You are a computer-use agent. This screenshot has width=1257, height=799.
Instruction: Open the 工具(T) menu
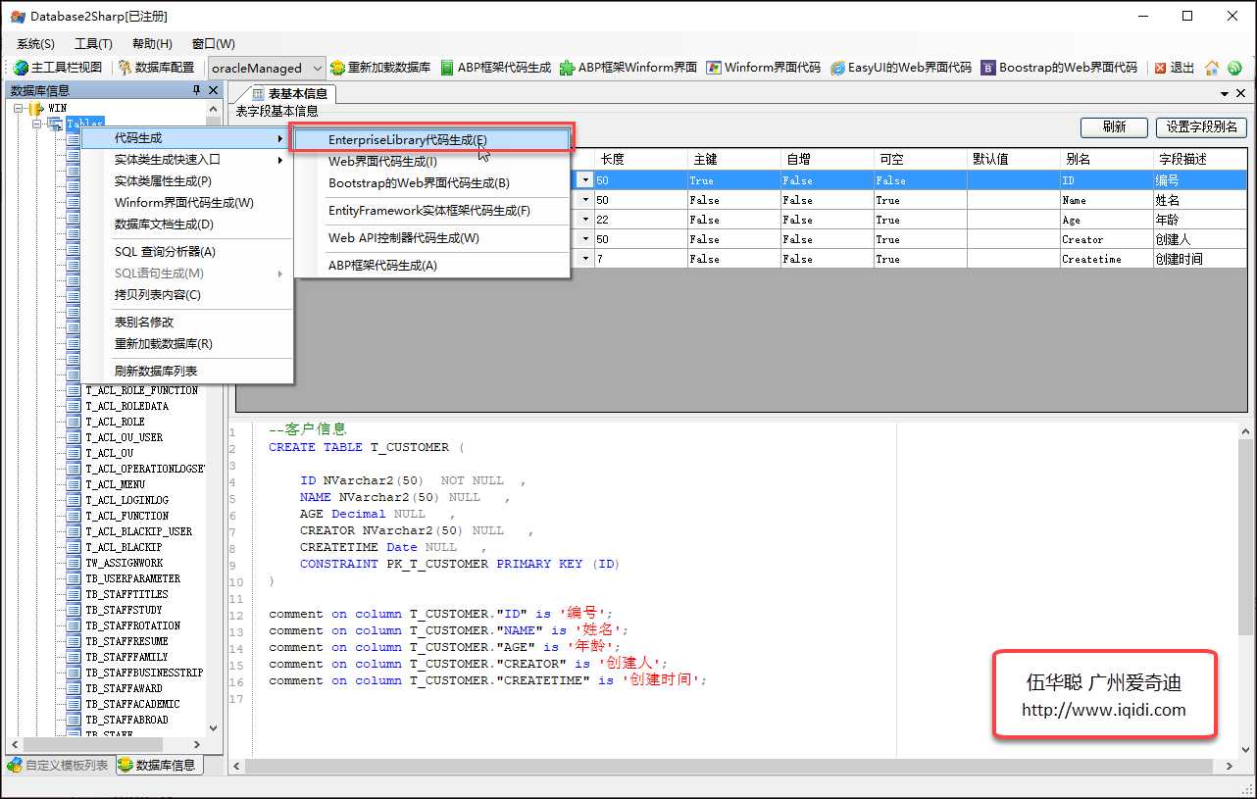tap(93, 44)
